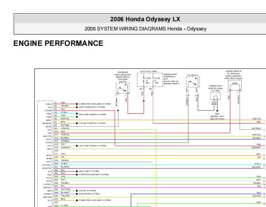The image size is (266, 207).
Task: Click the "NAVIGATION SYSTEM" label
Action: tap(89, 194)
